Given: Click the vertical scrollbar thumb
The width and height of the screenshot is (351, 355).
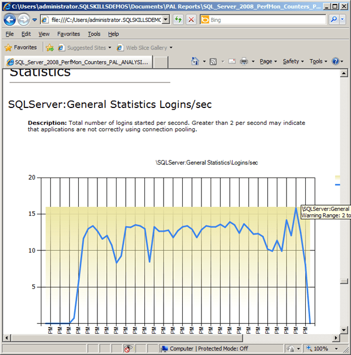Looking at the screenshot, I should (344, 281).
